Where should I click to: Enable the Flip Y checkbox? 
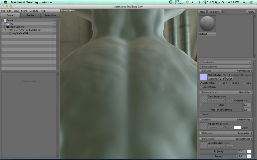232,83
